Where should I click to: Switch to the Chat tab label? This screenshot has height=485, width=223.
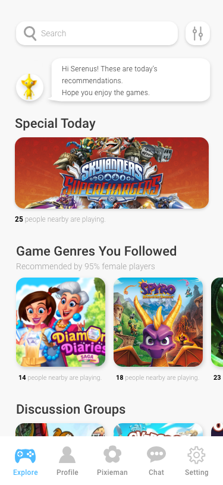156,473
